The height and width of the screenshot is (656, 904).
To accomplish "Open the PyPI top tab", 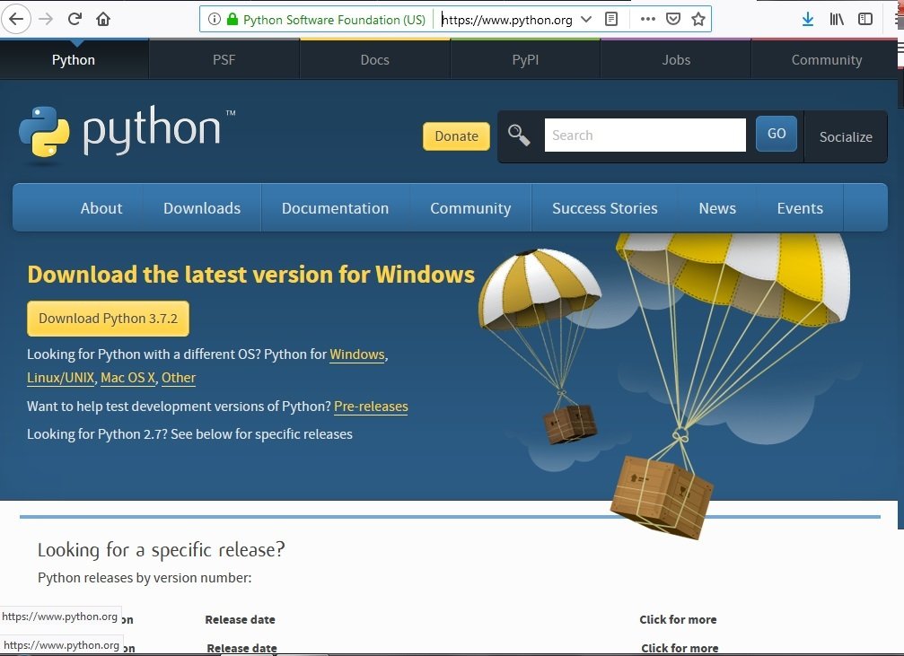I will [x=525, y=60].
